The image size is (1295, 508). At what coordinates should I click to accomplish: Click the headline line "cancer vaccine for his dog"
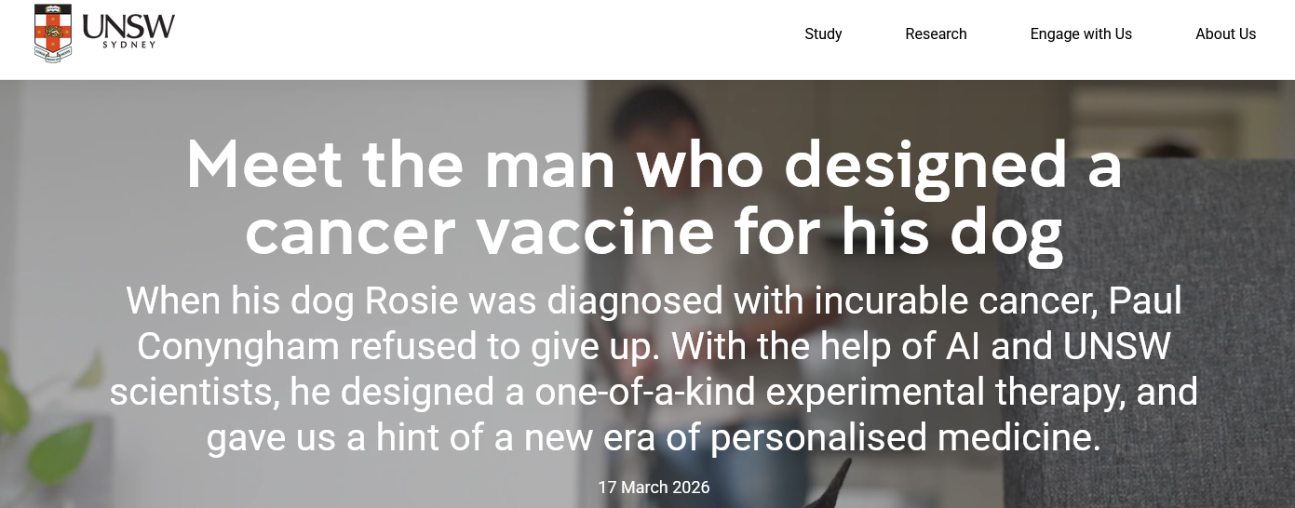[654, 232]
